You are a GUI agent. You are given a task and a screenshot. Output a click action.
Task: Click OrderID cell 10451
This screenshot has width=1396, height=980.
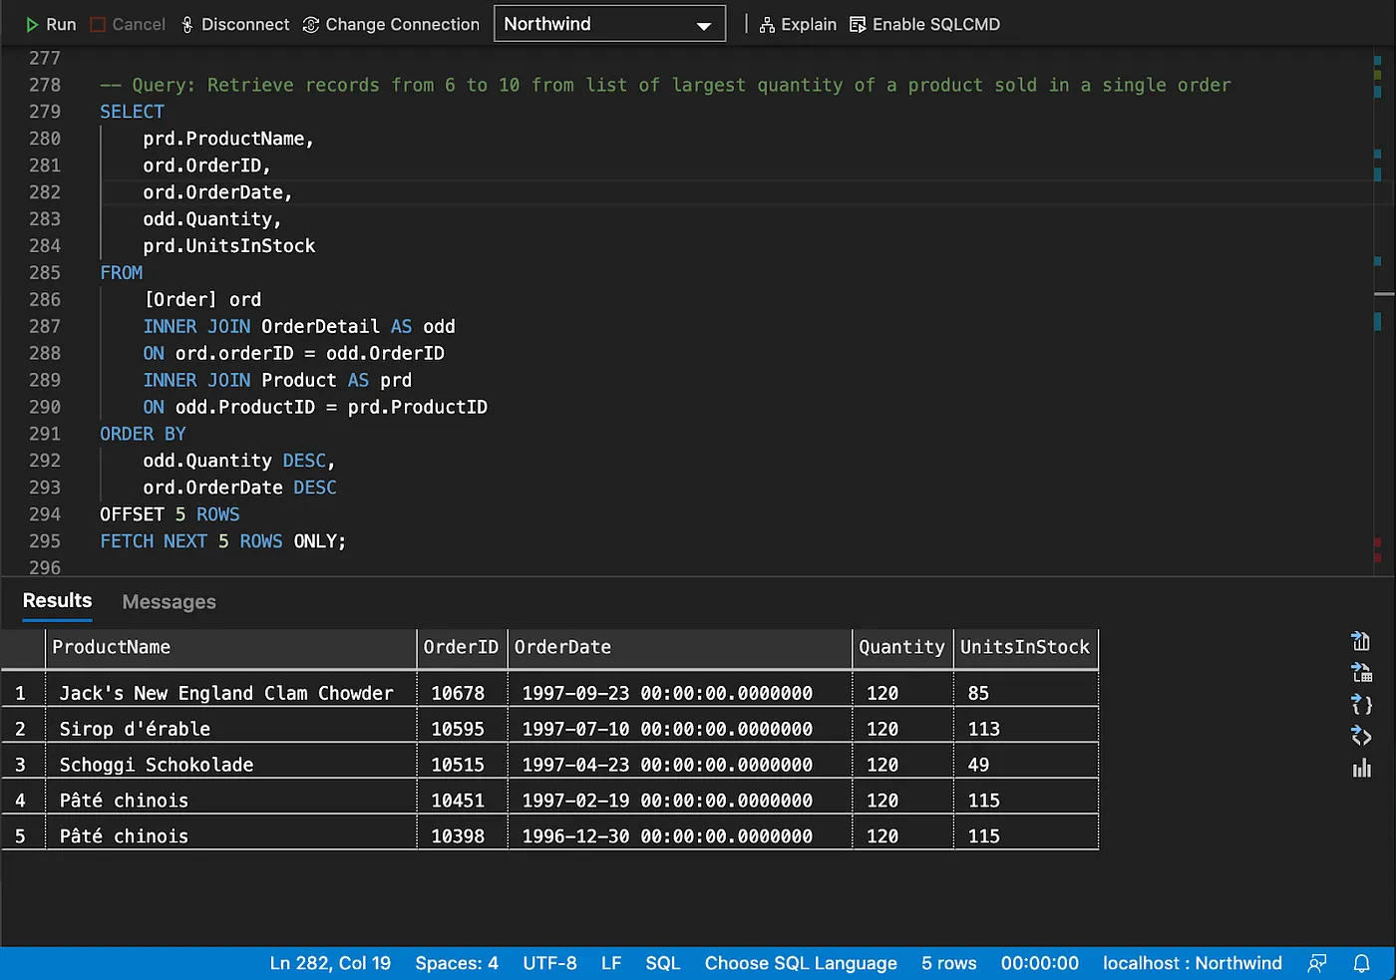pyautogui.click(x=462, y=801)
